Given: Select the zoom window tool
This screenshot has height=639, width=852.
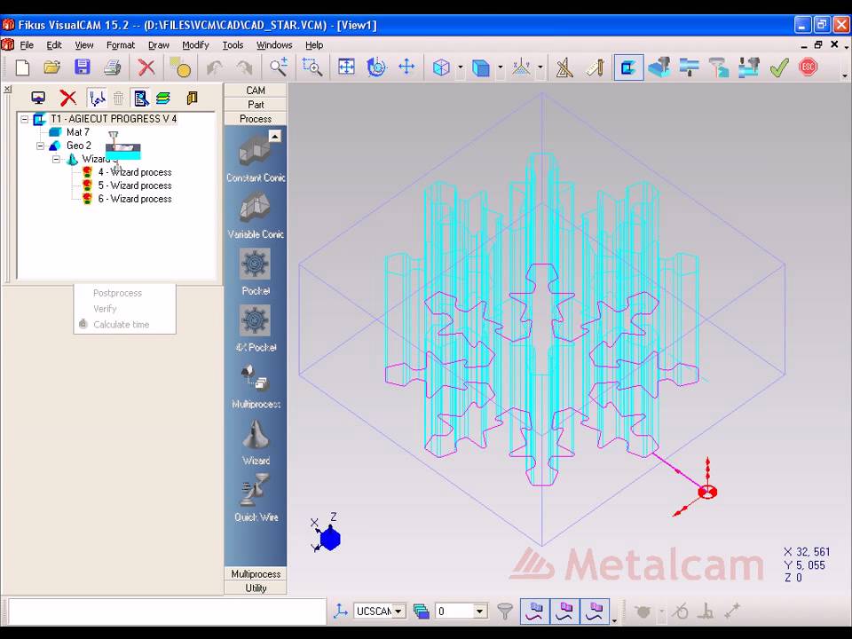Looking at the screenshot, I should (312, 67).
